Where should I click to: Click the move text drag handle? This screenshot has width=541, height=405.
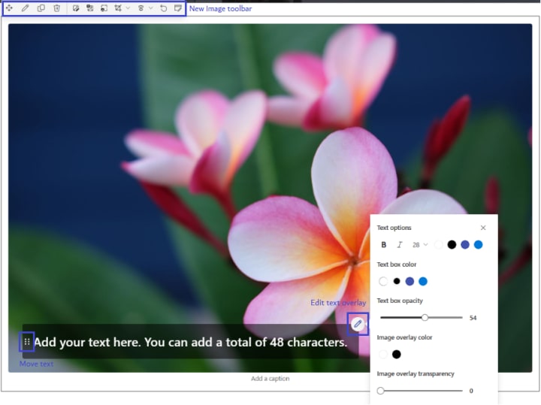27,342
